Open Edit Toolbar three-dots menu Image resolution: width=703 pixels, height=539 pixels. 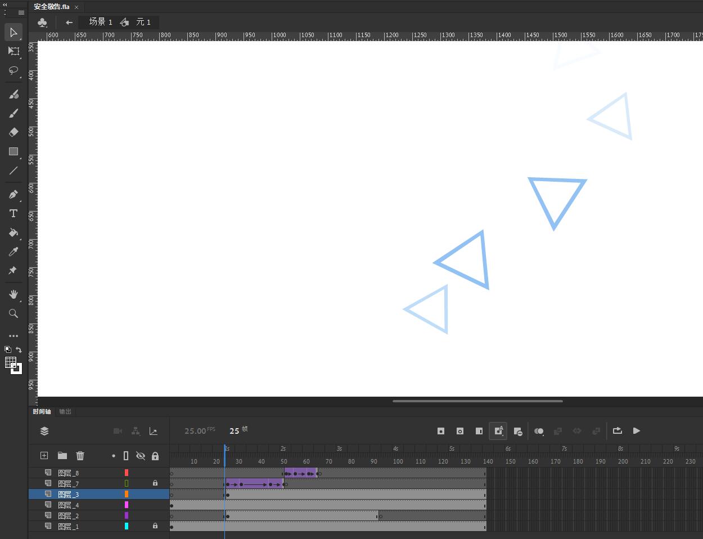(13, 336)
